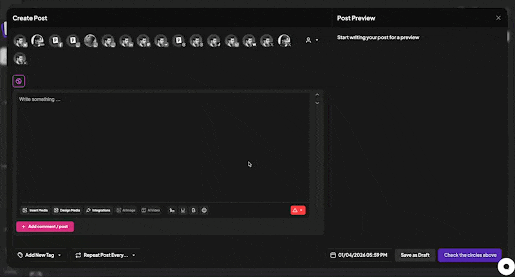515x277 pixels.
Task: Click the purple globe icon above the editor
Action: (x=19, y=81)
